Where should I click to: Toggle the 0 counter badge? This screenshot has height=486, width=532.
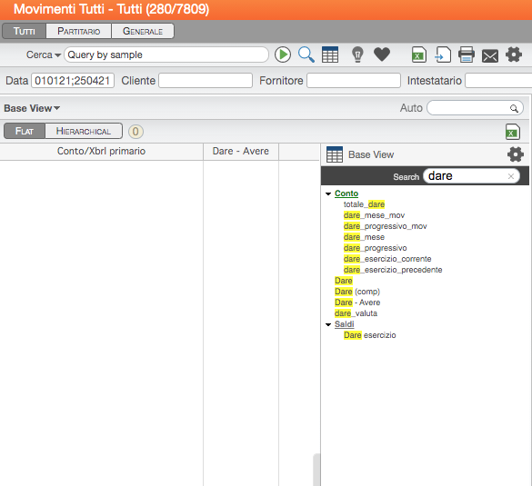(136, 132)
